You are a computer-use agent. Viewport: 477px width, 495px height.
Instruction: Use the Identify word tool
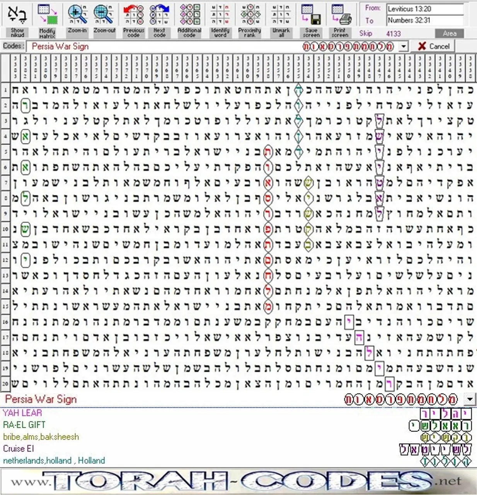click(220, 14)
